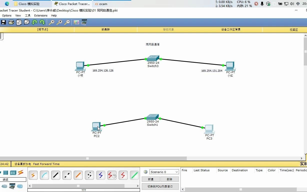
Task: Open the Options menu
Action: pos(6,15)
